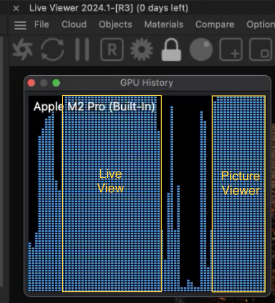Click the film region square icon
The image size is (275, 303).
coord(261,49)
